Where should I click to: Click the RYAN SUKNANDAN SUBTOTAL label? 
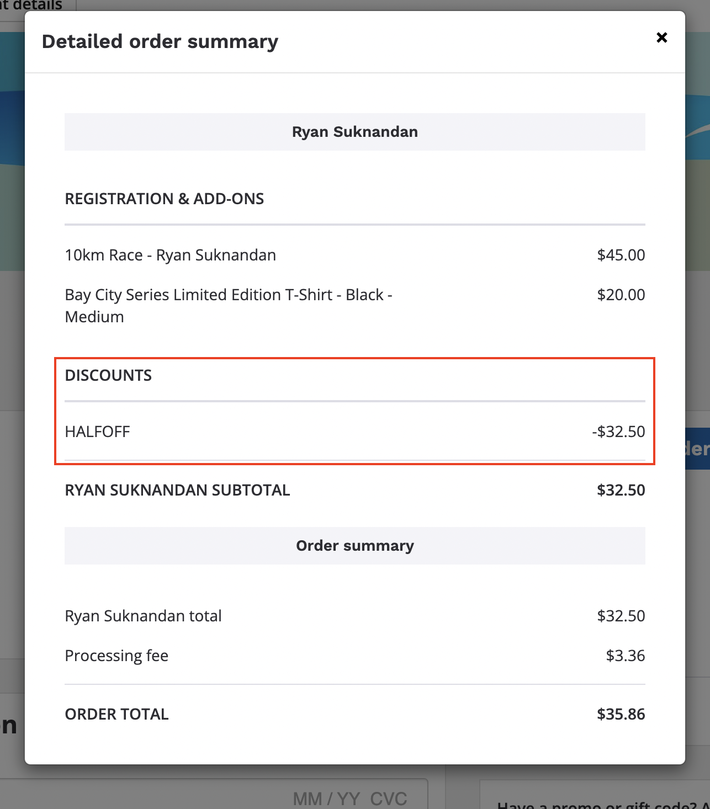pyautogui.click(x=177, y=490)
